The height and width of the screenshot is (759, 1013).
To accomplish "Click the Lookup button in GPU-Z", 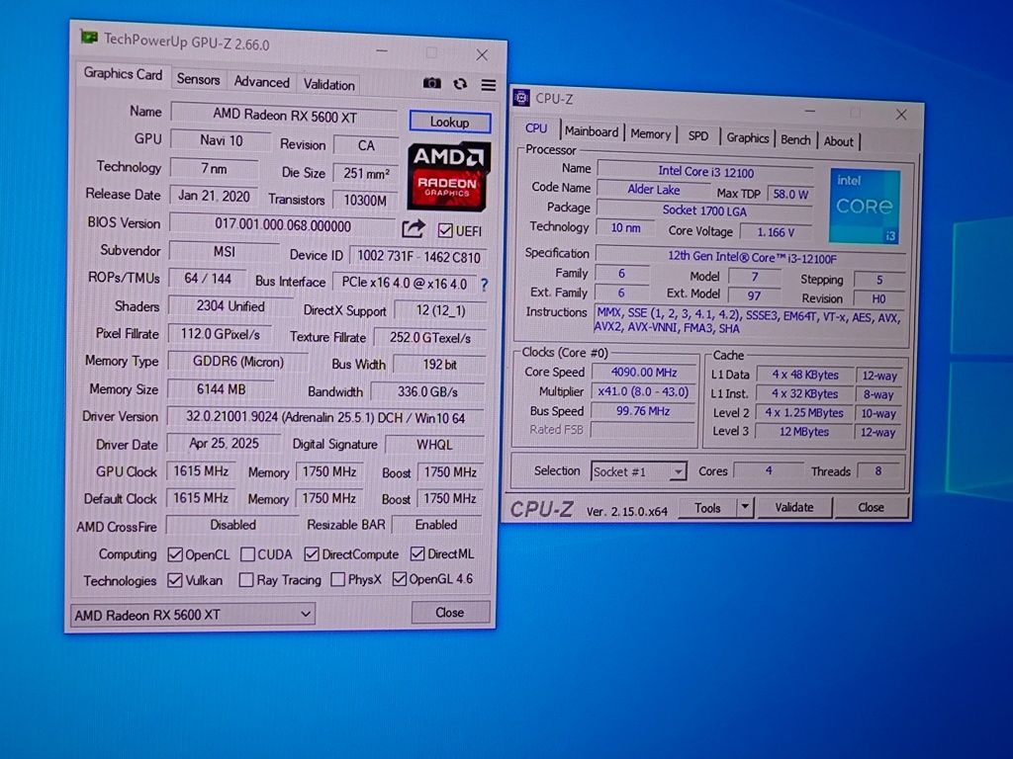I will (x=450, y=122).
